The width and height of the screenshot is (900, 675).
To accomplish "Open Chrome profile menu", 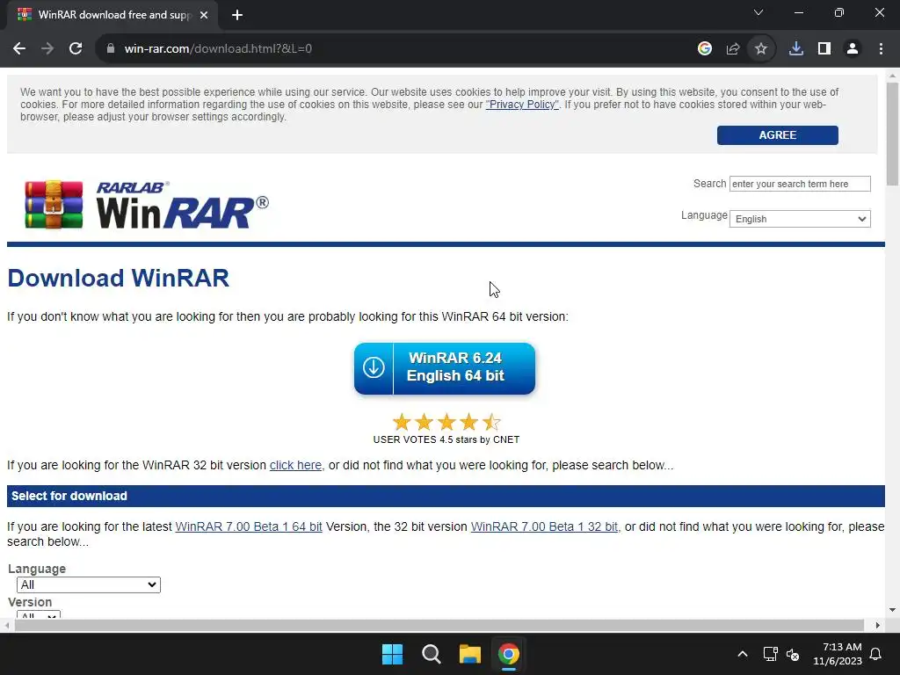I will tap(853, 49).
